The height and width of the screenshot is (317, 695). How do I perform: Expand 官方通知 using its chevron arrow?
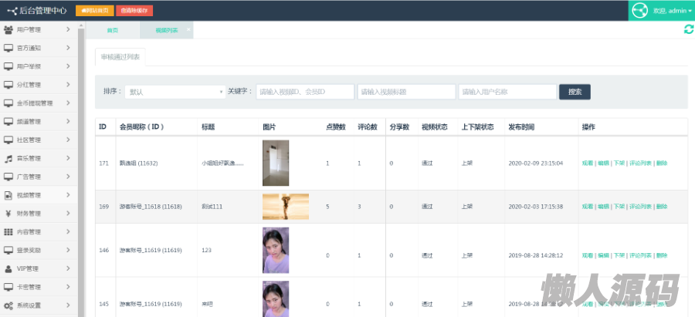69,48
